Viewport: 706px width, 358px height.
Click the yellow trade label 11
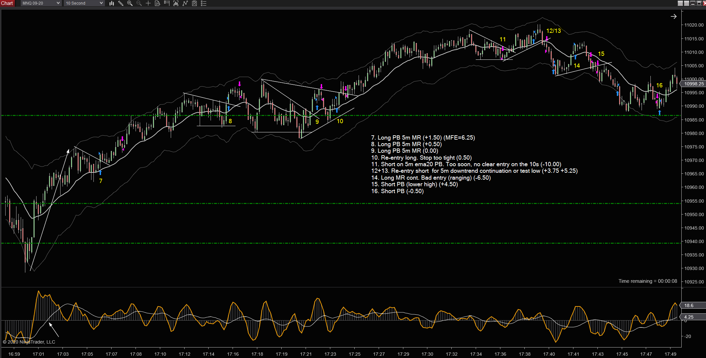tap(503, 39)
